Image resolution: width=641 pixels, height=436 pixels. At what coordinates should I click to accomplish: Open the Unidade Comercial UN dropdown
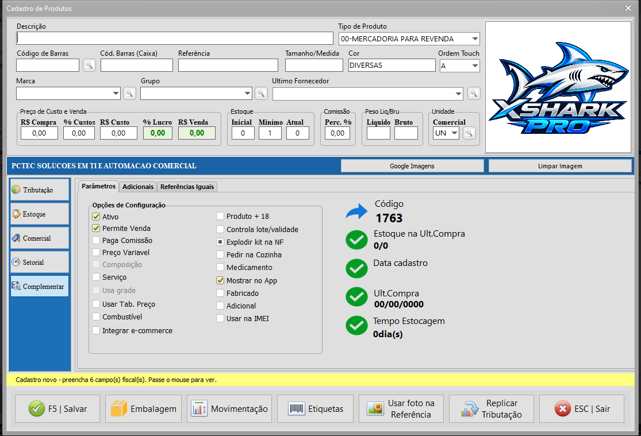(x=455, y=133)
